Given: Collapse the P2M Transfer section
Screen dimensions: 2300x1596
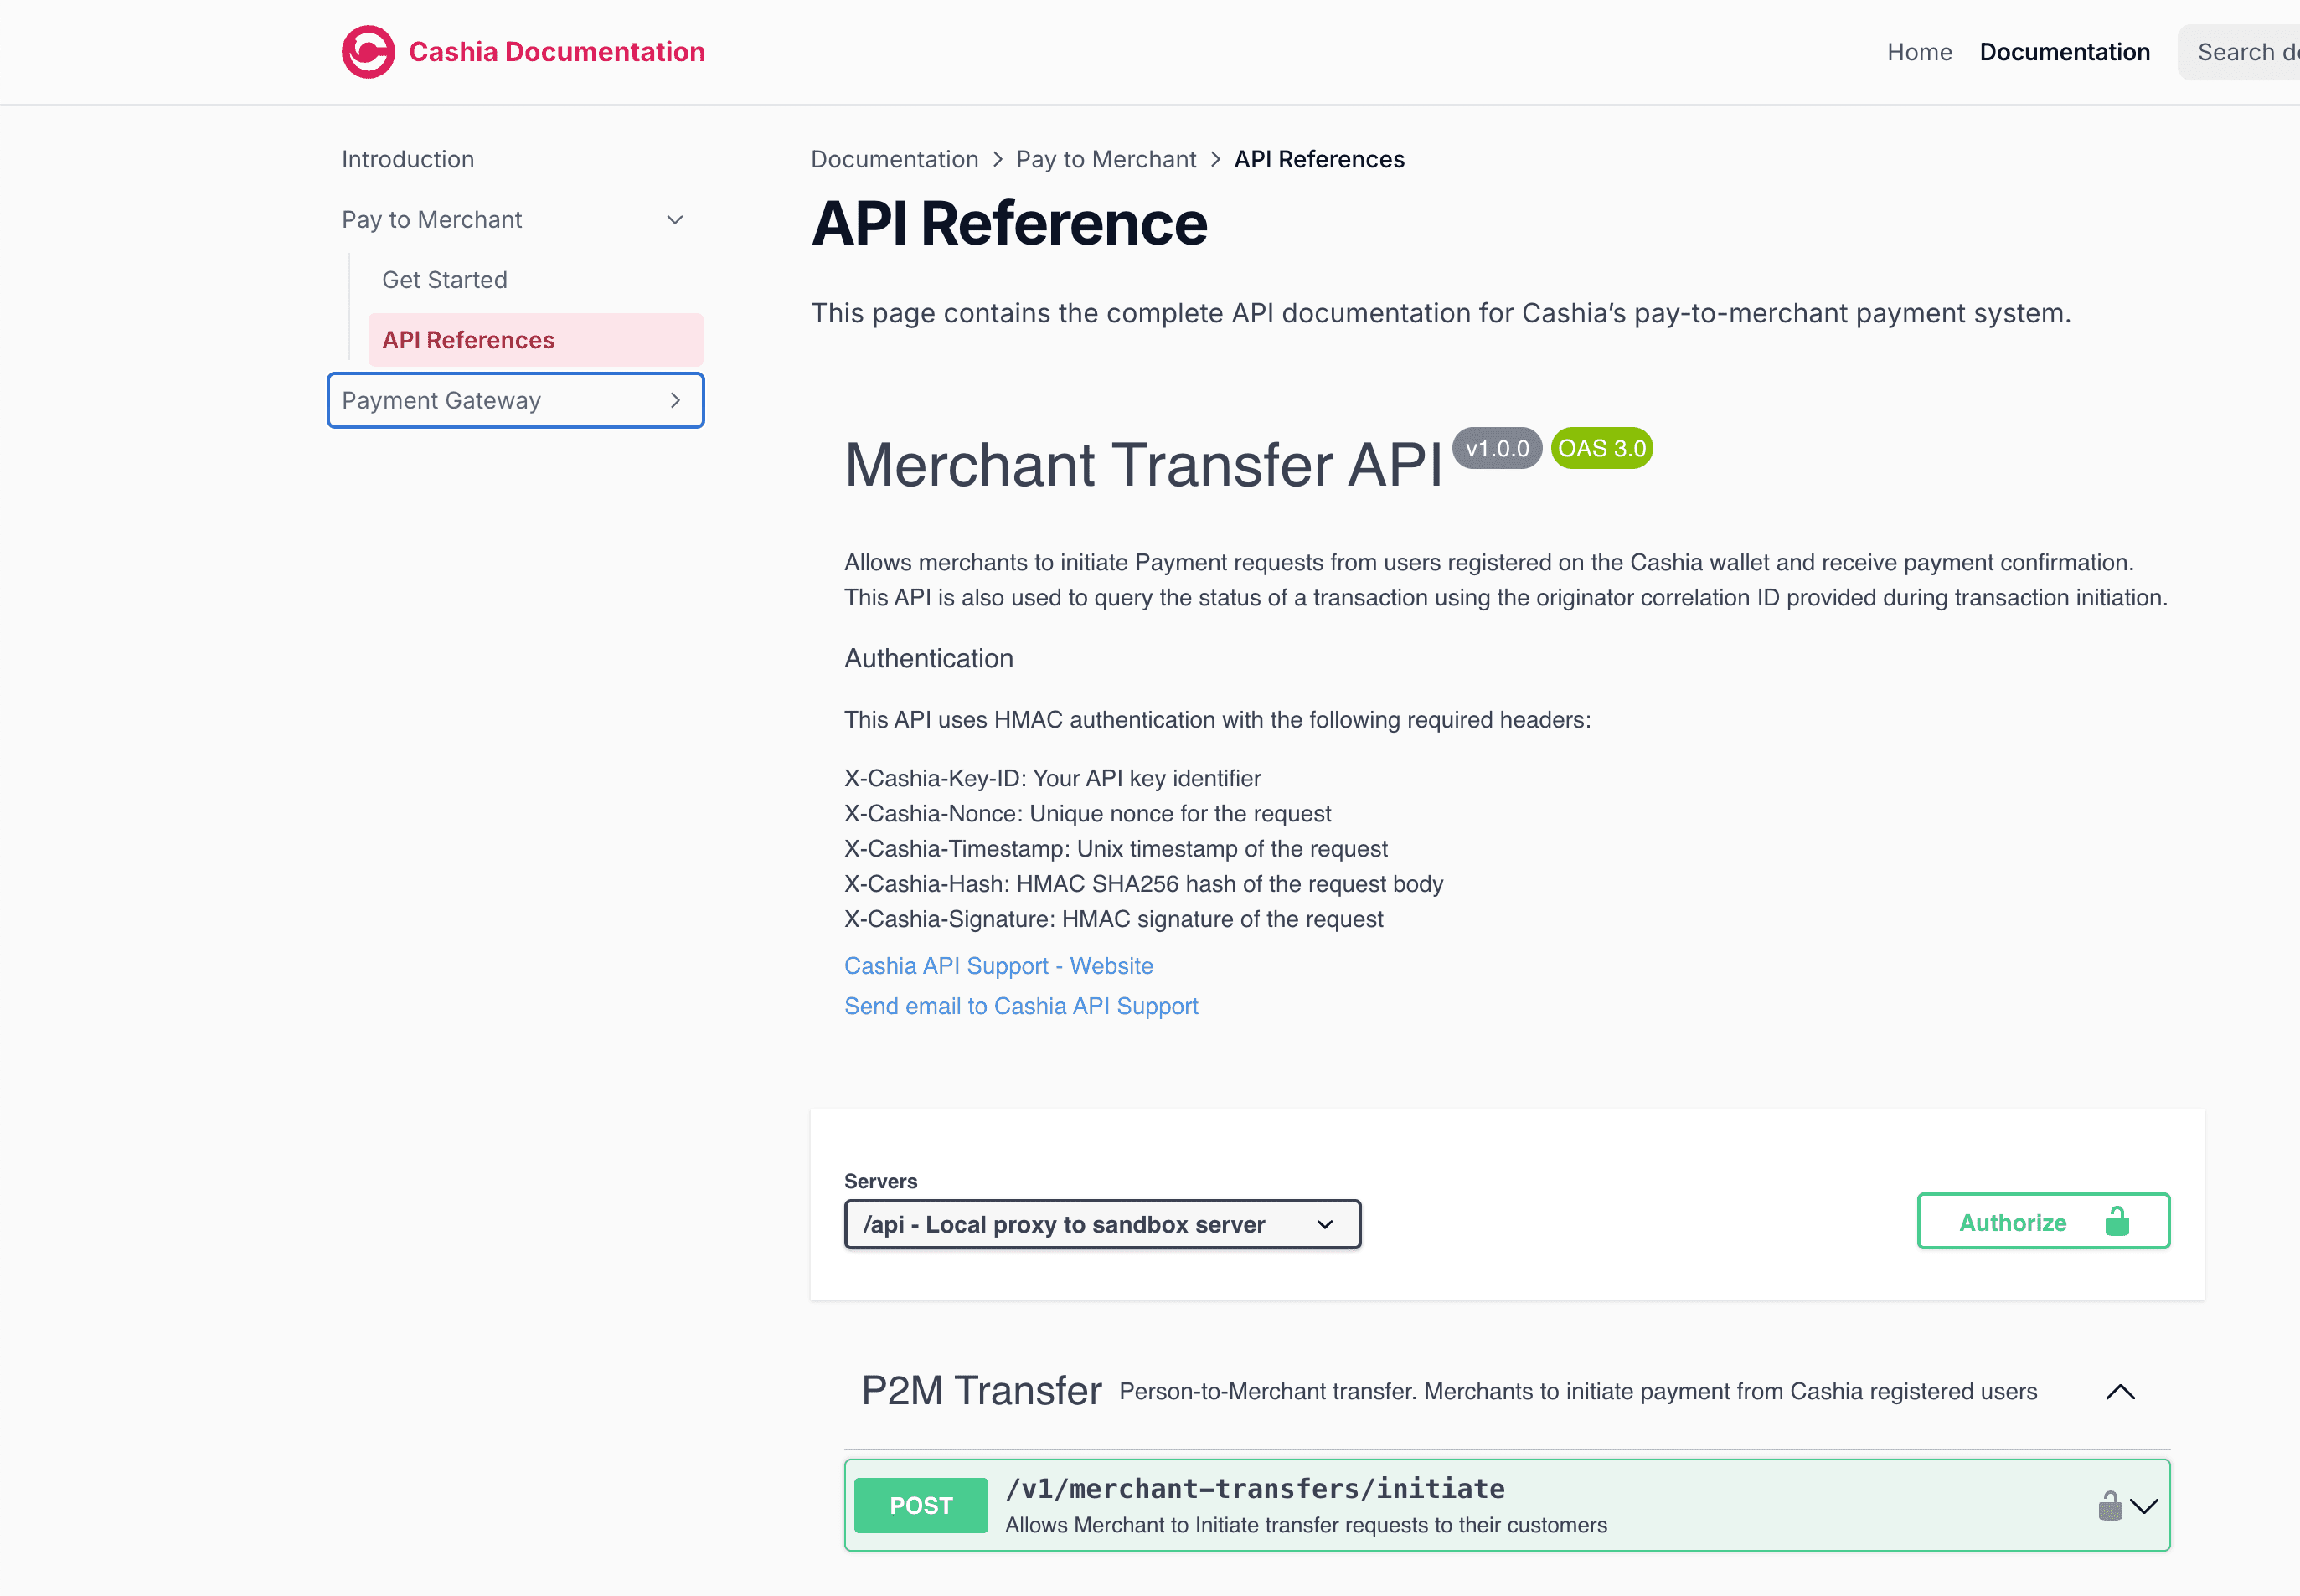Looking at the screenshot, I should (x=2121, y=1391).
